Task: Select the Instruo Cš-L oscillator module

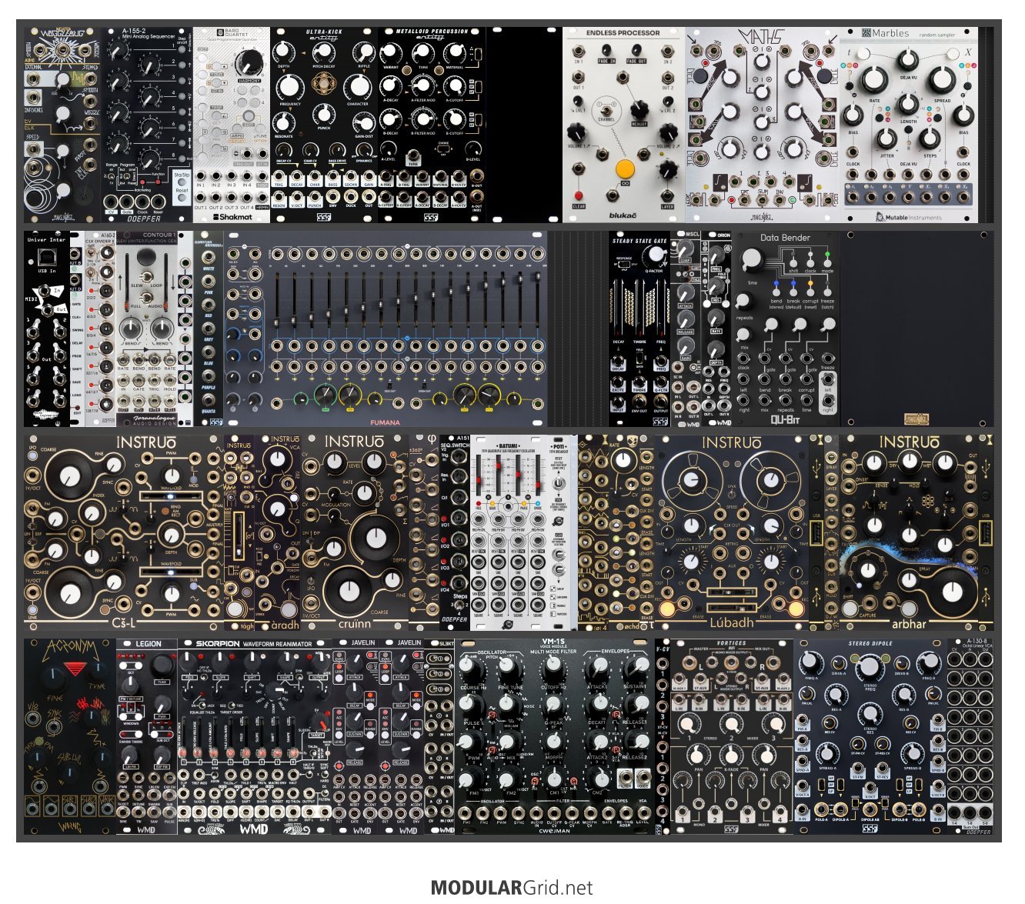Action: [x=124, y=532]
